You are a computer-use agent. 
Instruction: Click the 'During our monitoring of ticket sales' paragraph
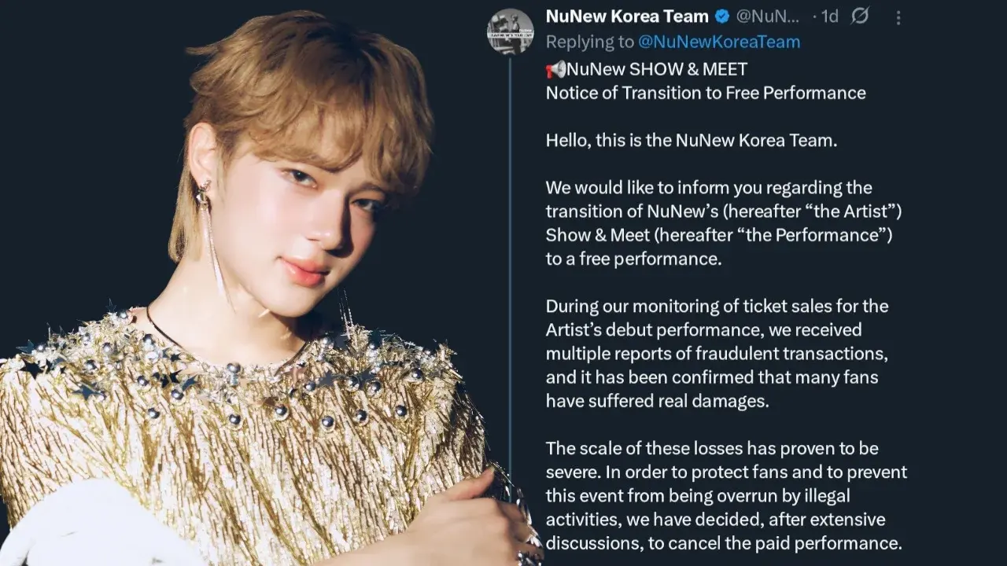click(717, 353)
